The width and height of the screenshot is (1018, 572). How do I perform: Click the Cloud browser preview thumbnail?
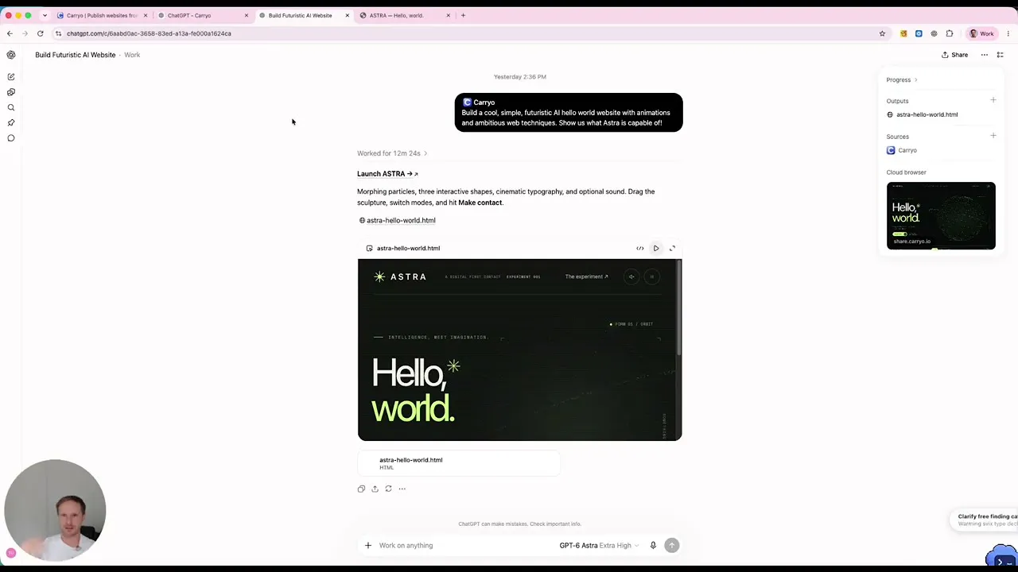tap(941, 215)
